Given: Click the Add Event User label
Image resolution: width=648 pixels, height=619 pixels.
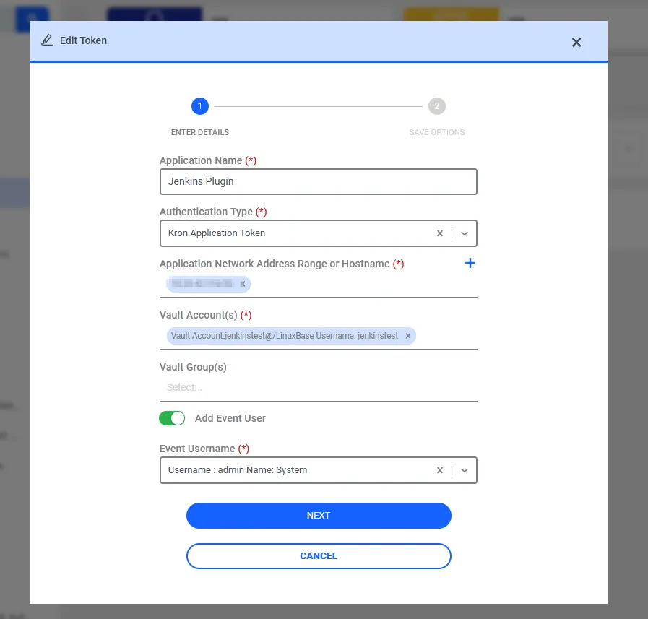Looking at the screenshot, I should [x=230, y=418].
